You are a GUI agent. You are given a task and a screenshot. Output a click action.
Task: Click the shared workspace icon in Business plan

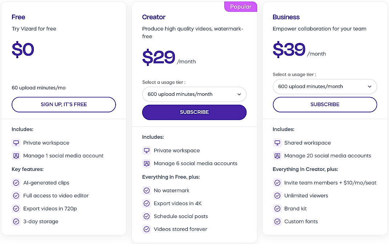(277, 143)
